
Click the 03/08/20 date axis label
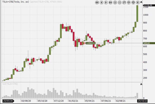[x=26, y=101]
